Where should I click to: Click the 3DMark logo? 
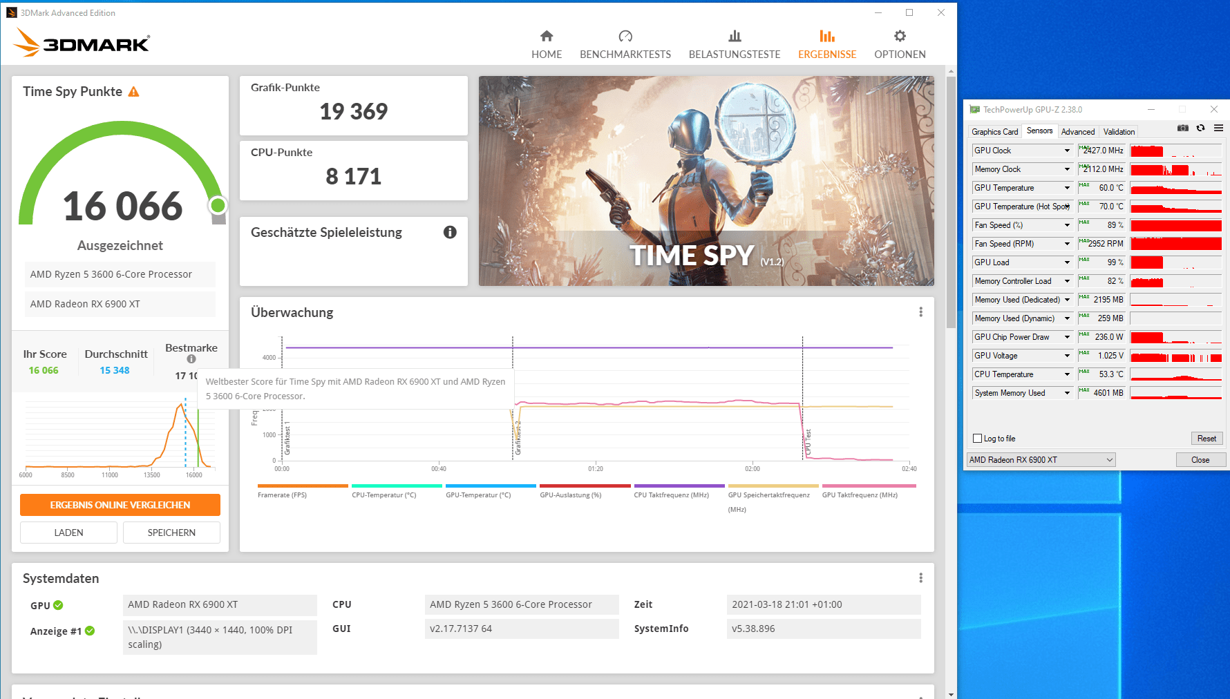pyautogui.click(x=82, y=43)
